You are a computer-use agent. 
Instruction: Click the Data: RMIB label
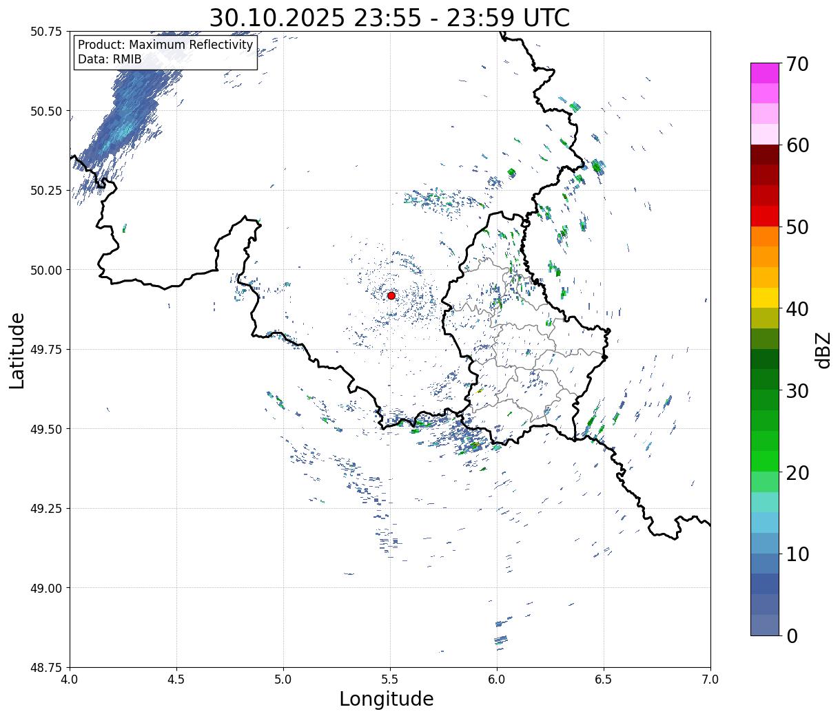coord(110,60)
